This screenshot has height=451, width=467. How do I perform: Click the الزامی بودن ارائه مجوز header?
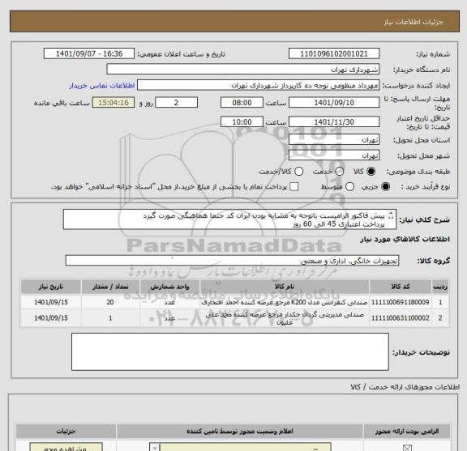pos(407,431)
